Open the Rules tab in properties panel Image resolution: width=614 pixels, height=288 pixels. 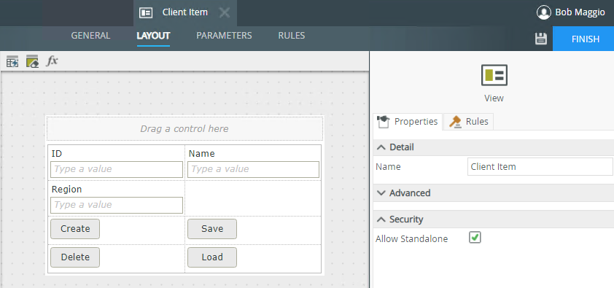tap(468, 122)
